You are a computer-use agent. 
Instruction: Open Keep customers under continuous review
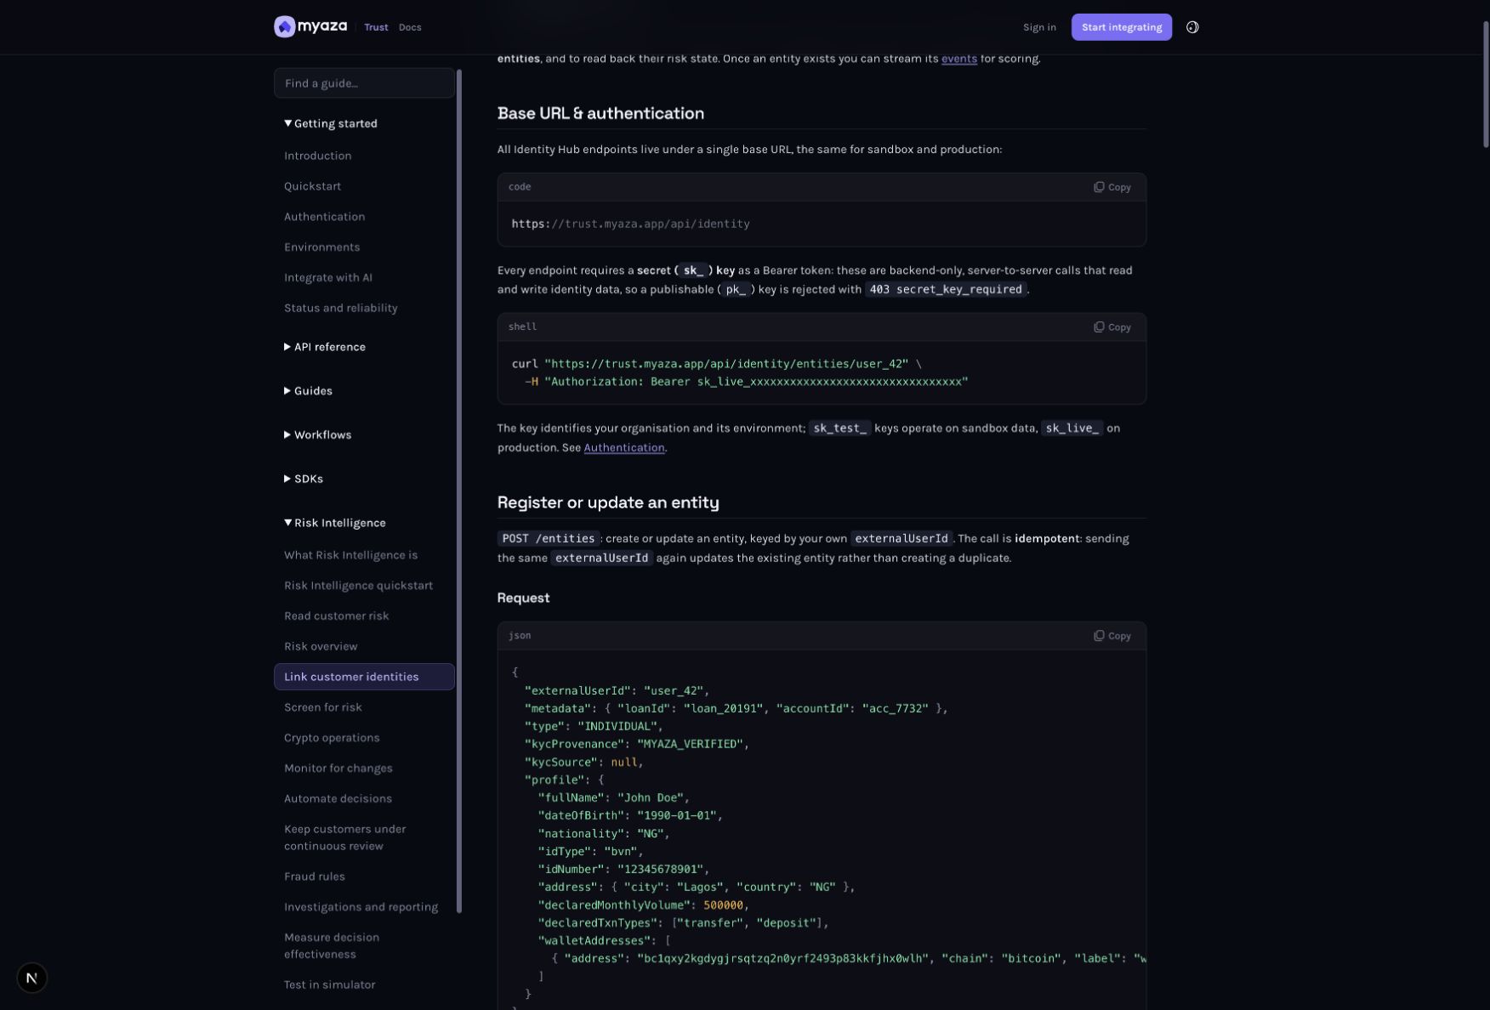(344, 837)
